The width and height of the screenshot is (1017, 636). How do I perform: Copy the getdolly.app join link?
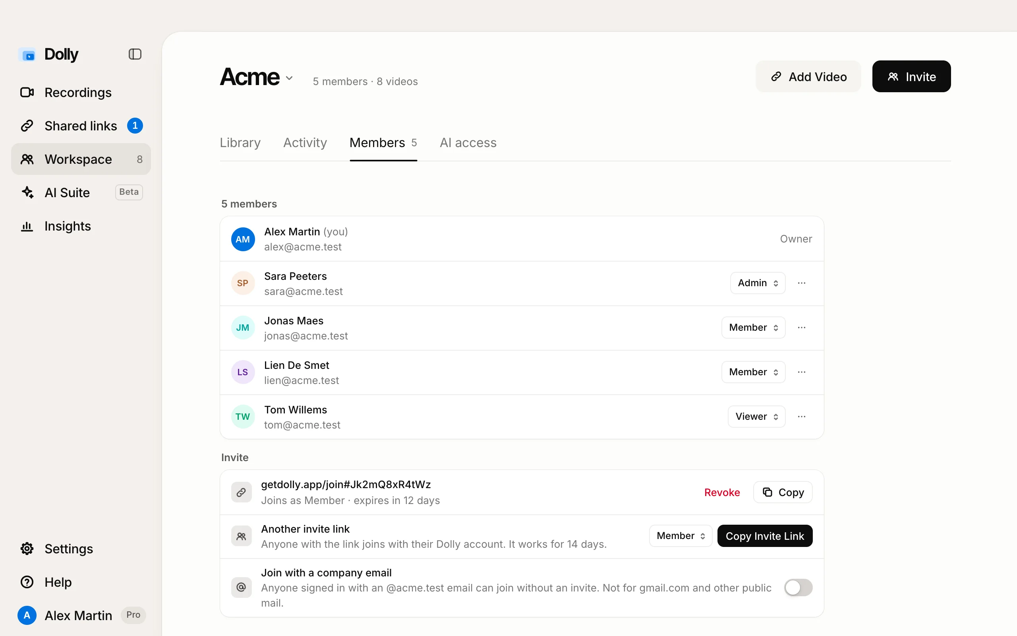(x=783, y=492)
